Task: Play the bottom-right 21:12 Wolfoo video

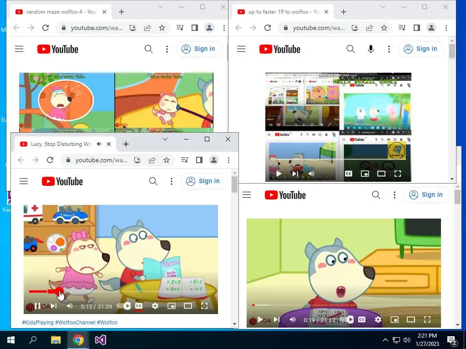Action: [x=260, y=319]
